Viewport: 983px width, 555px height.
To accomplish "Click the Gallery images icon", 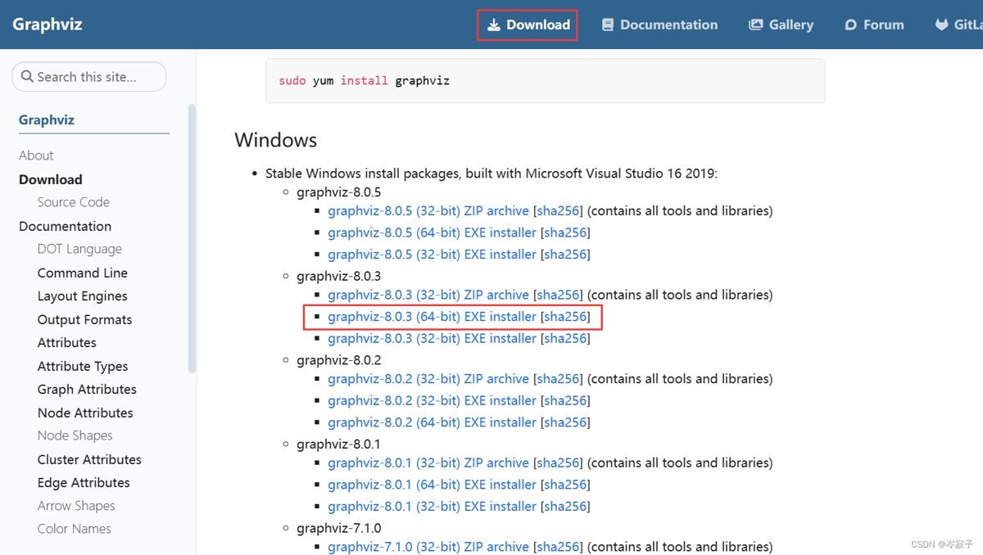I will point(755,25).
